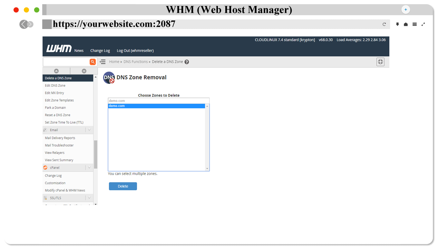Focus the sidebar search input
Image resolution: width=439 pixels, height=248 pixels.
(x=66, y=62)
